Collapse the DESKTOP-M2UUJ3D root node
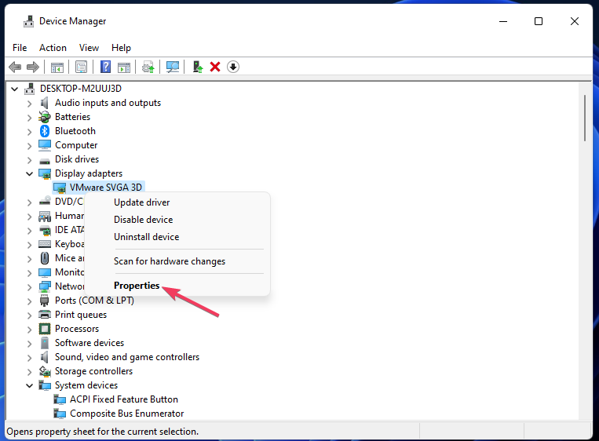 [x=14, y=89]
